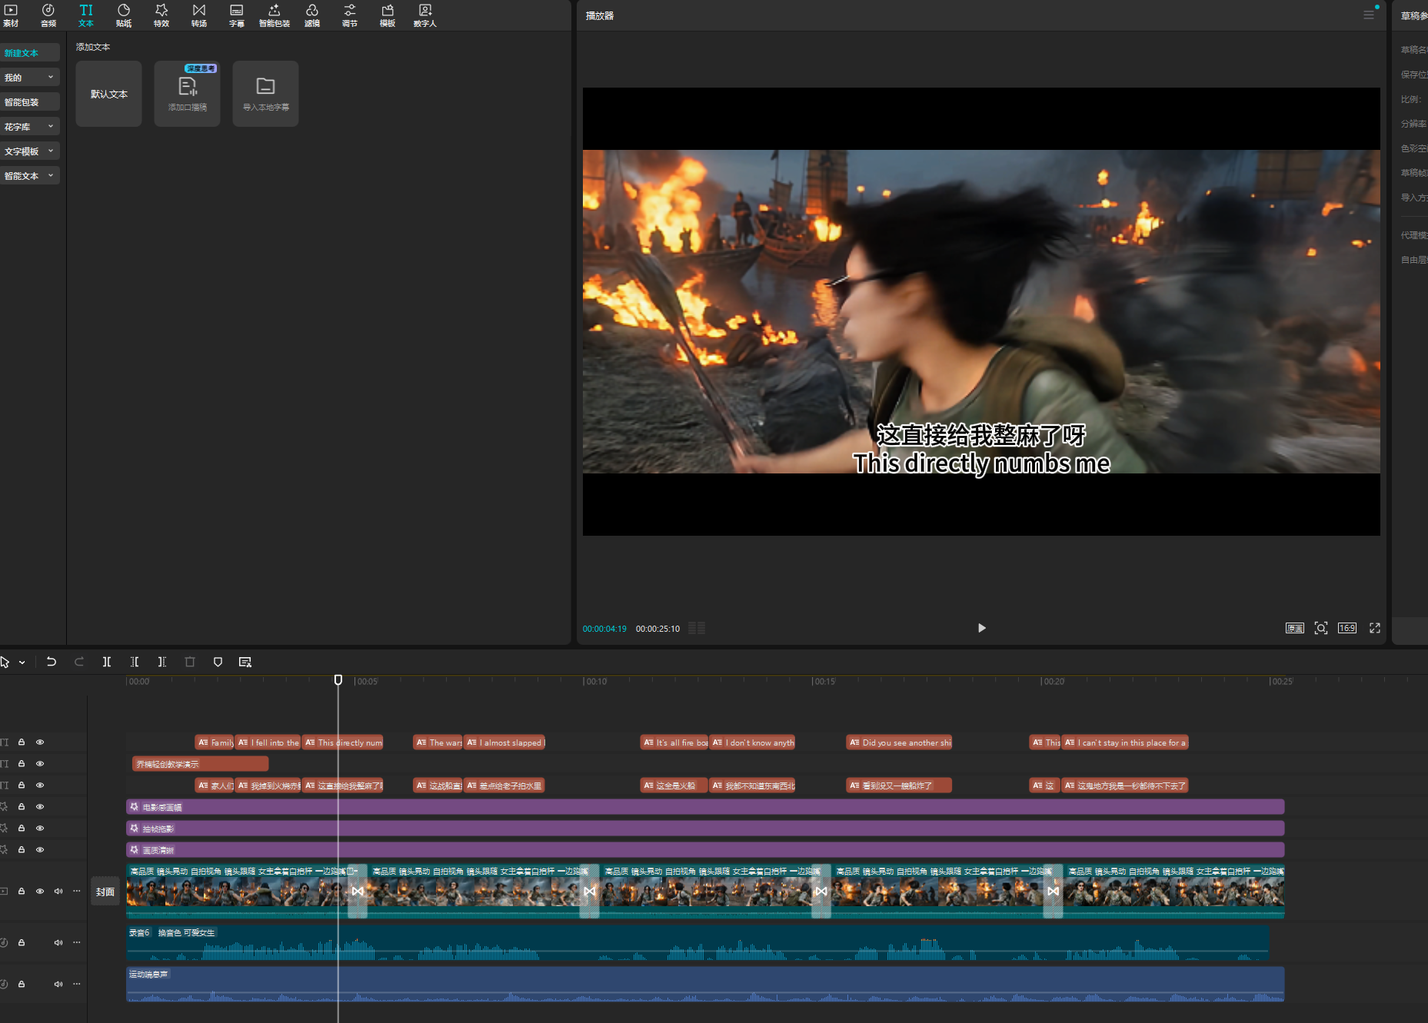Play the preview video
The image size is (1428, 1023).
(x=981, y=628)
